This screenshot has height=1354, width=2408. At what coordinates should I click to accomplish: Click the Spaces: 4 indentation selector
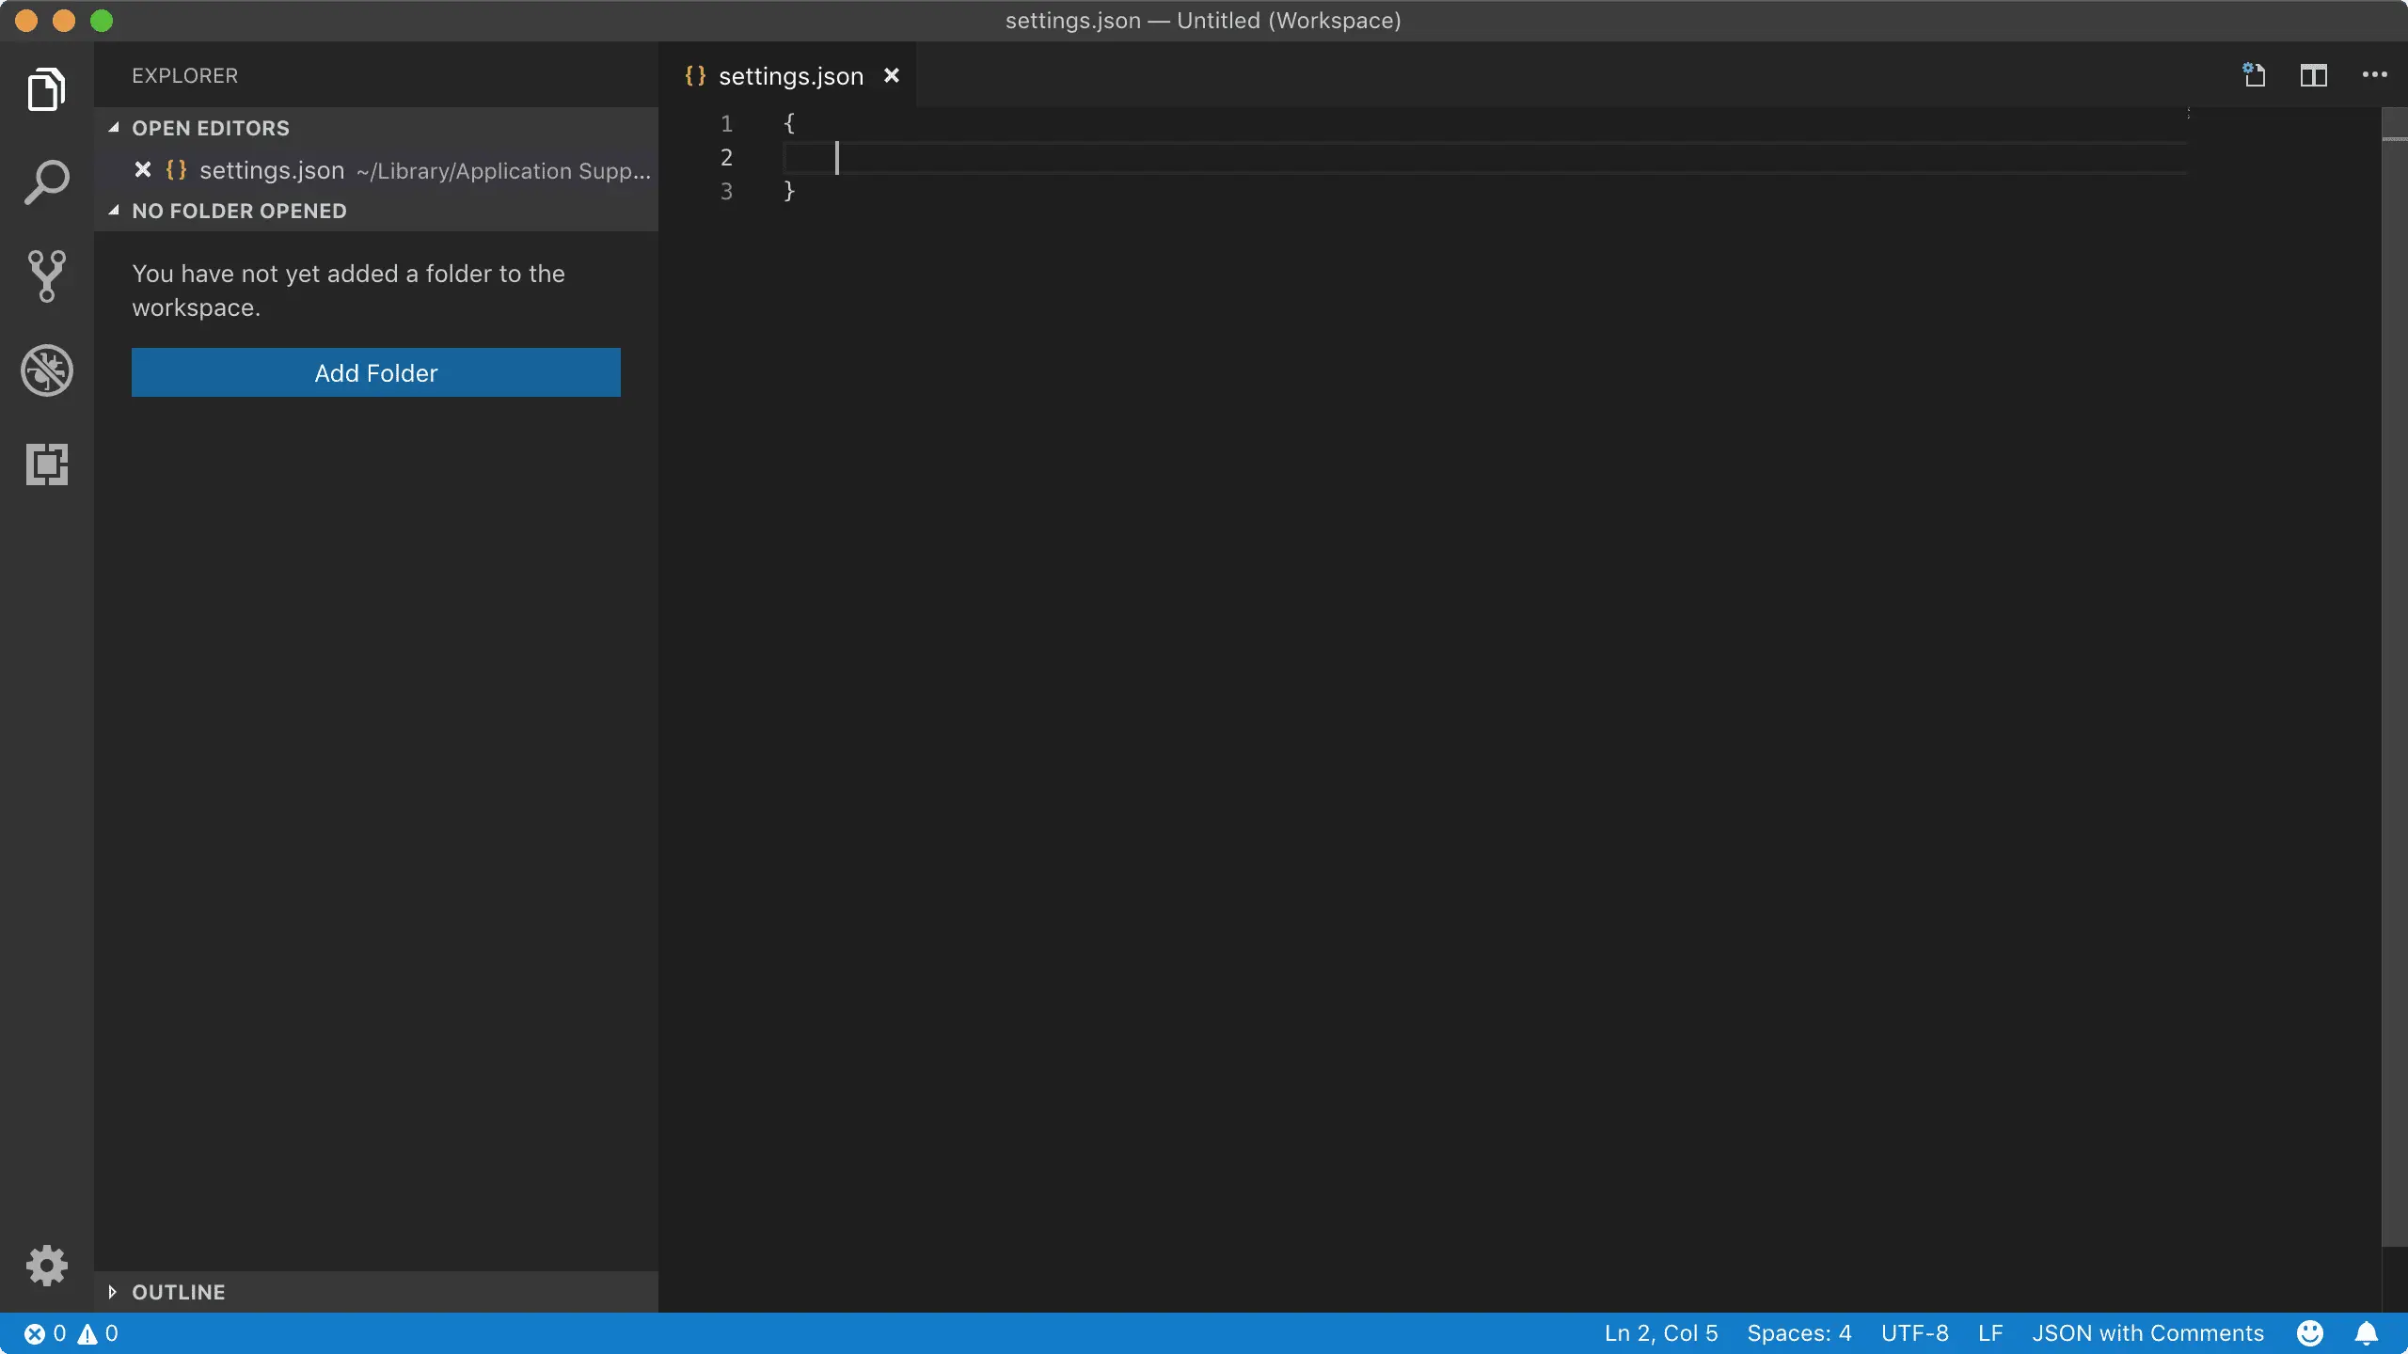point(1798,1333)
